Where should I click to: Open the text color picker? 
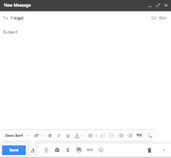pos(77,136)
